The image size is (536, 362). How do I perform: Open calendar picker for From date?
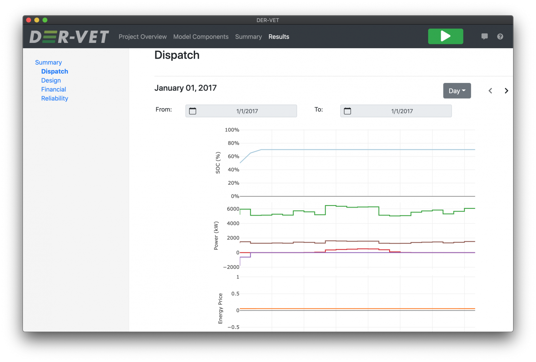[193, 111]
